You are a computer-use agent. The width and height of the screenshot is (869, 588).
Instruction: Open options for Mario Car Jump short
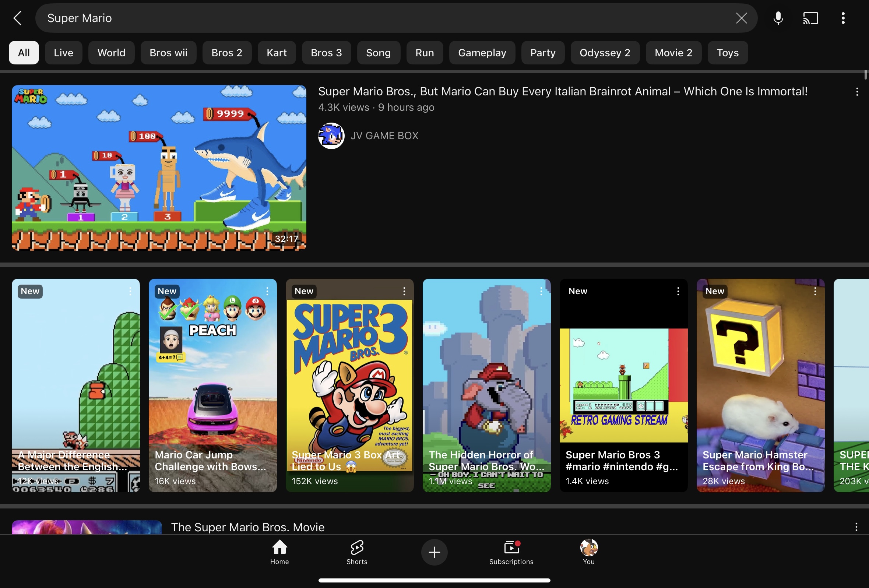point(267,291)
